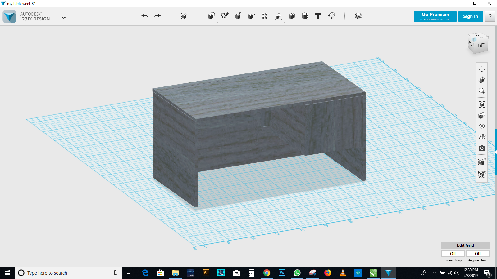Image resolution: width=497 pixels, height=279 pixels.
Task: Select the Text tool
Action: click(x=318, y=16)
